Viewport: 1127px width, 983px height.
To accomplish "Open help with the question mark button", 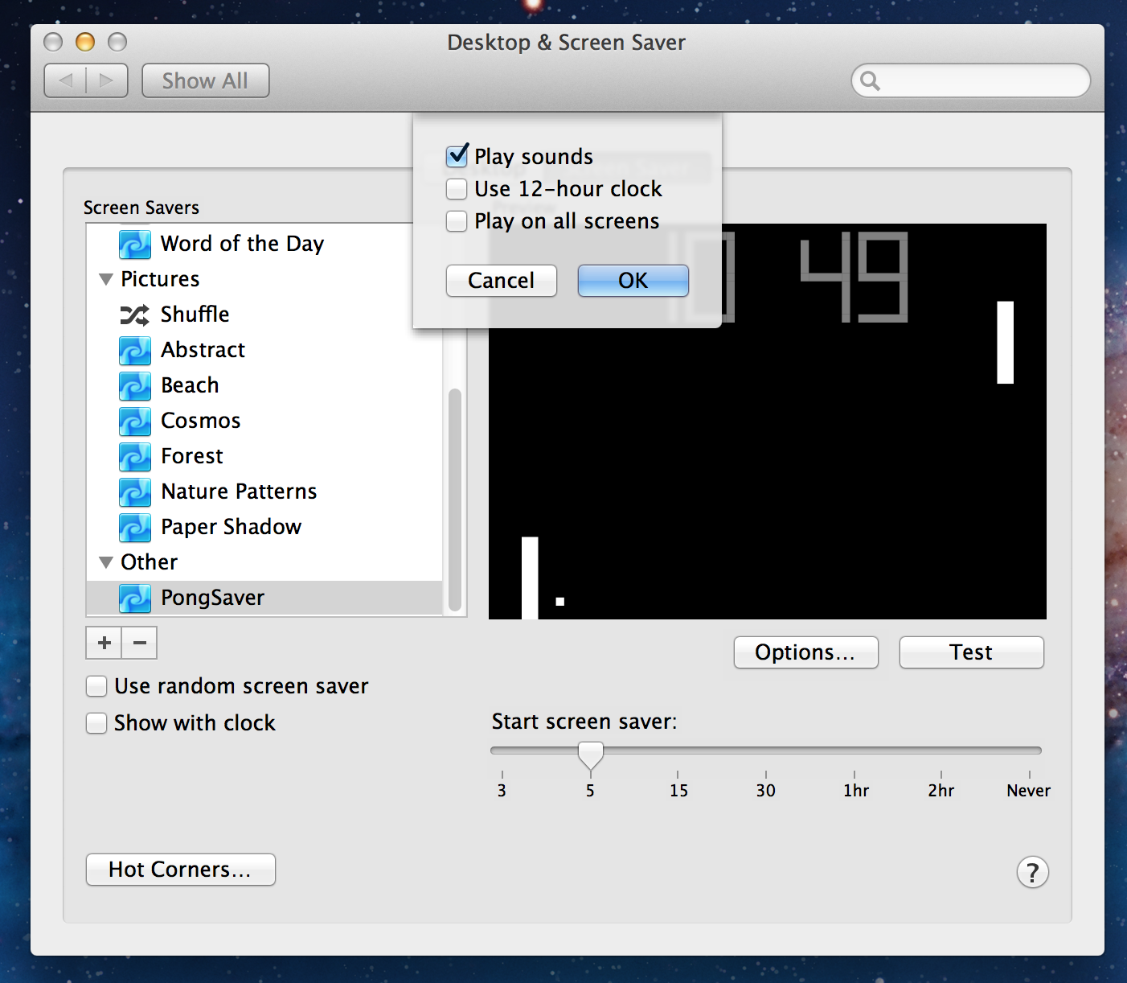I will [1033, 872].
